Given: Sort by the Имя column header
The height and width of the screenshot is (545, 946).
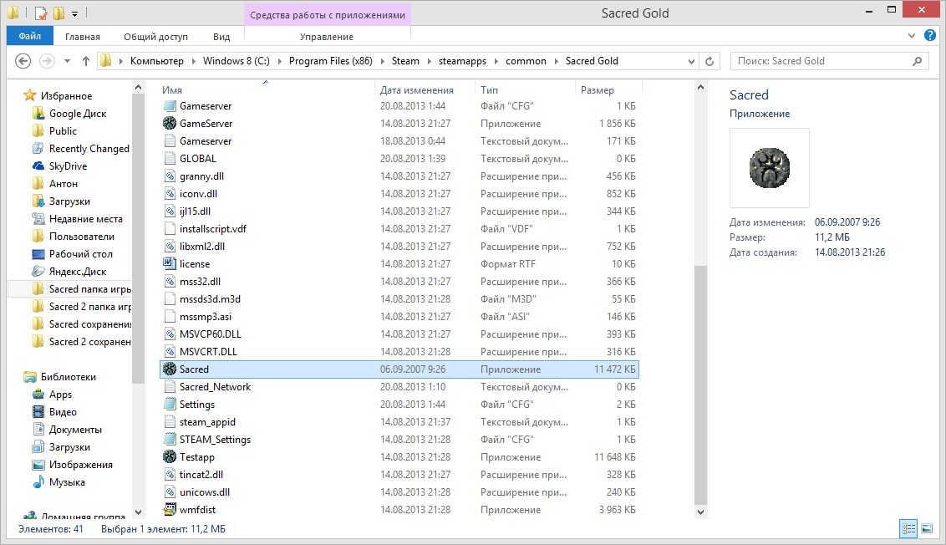Looking at the screenshot, I should pyautogui.click(x=172, y=90).
